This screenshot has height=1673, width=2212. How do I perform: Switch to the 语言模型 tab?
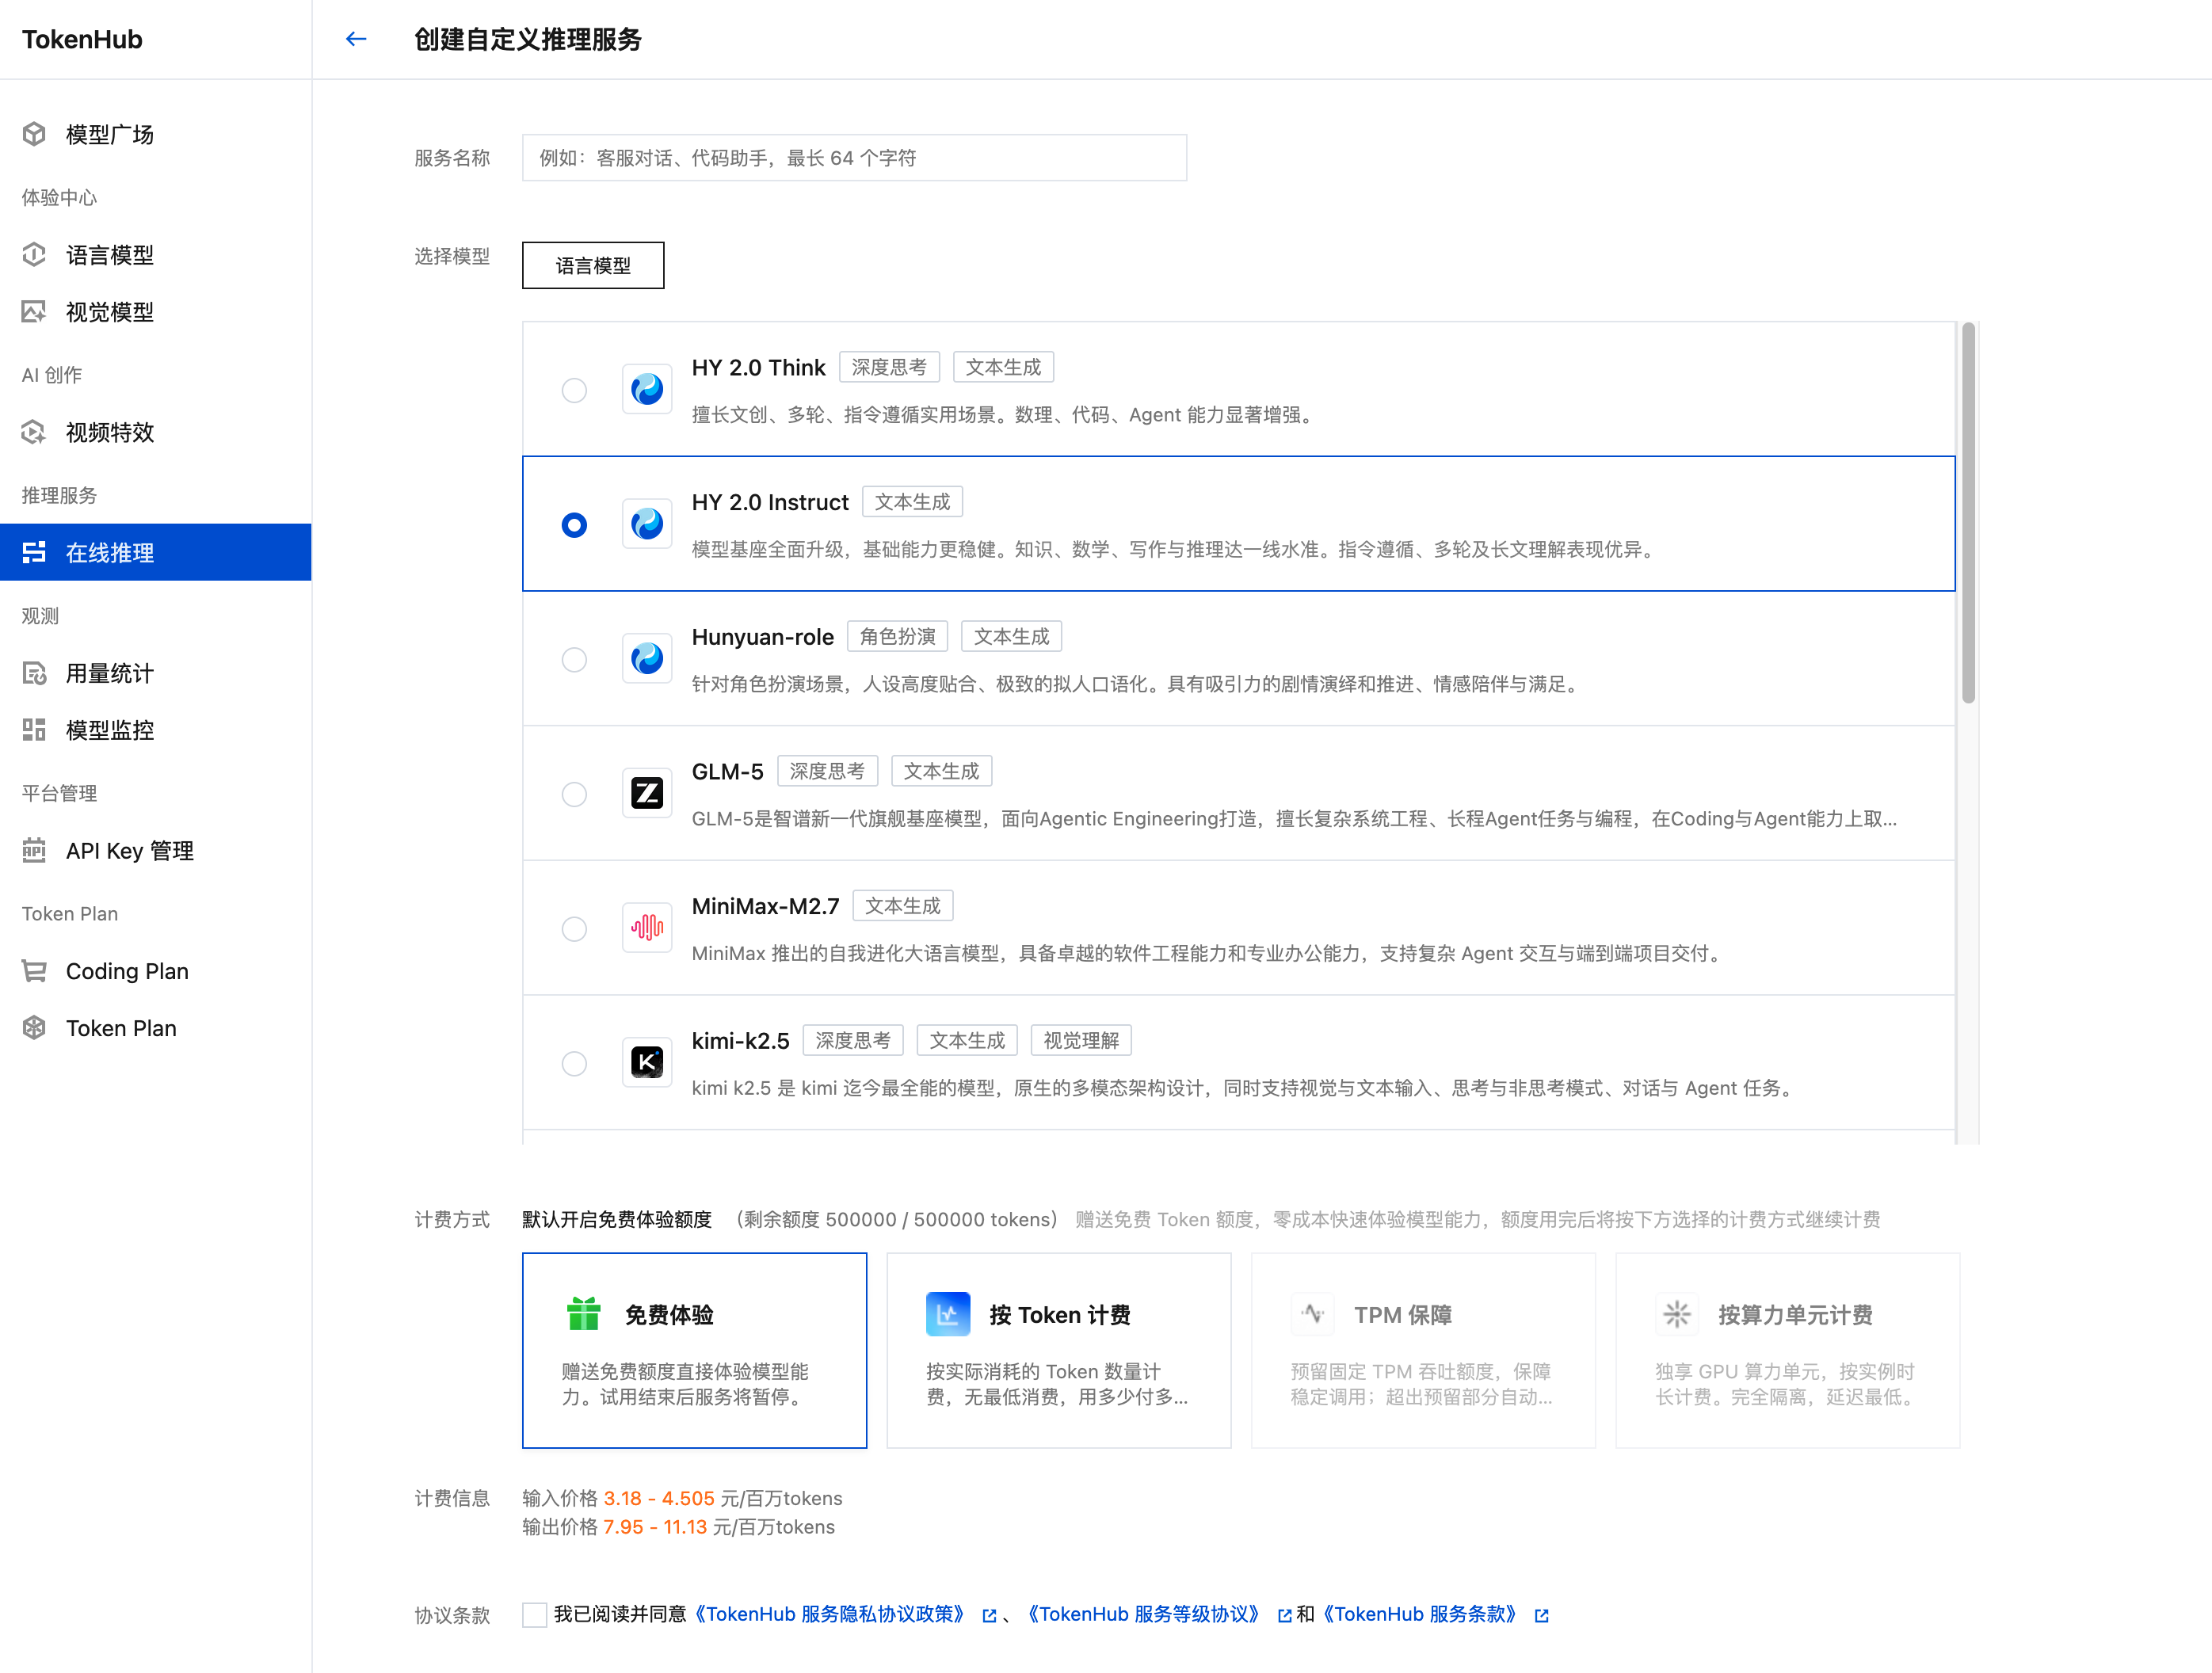click(x=593, y=266)
